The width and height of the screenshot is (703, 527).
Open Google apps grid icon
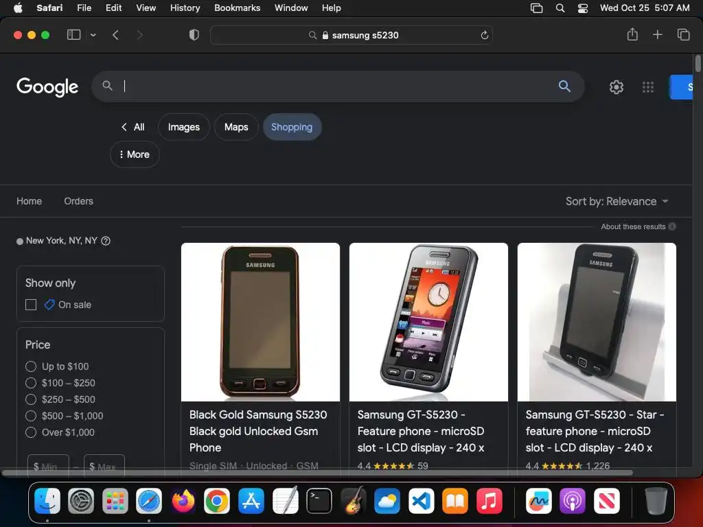648,87
